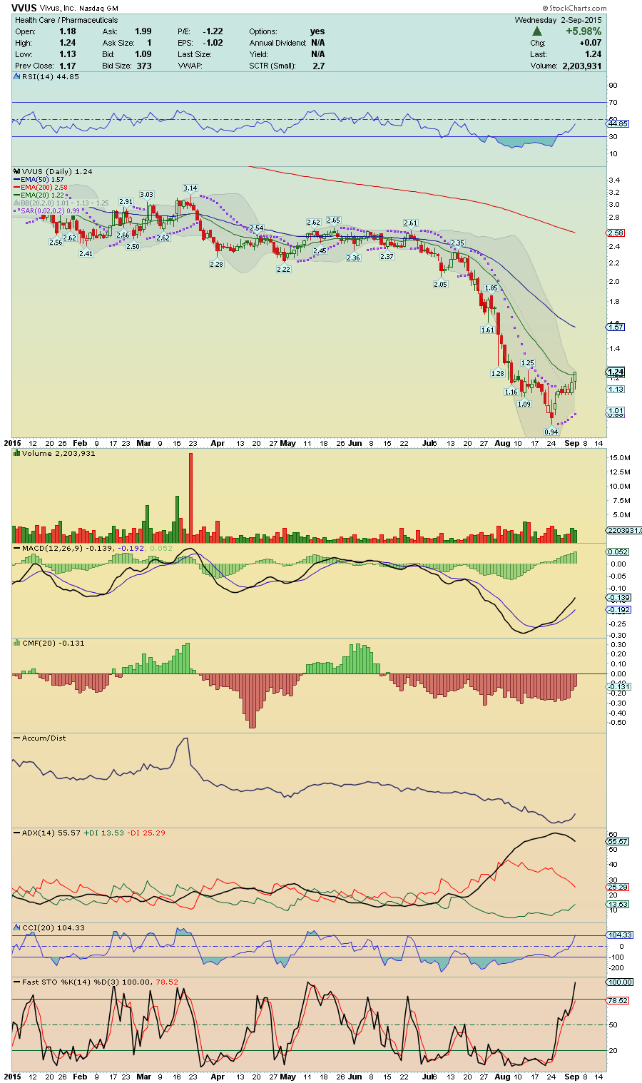Click the -0.131 CMF value tag

(618, 686)
